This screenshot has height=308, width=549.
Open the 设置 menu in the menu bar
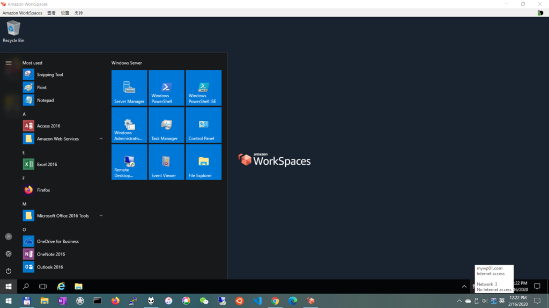65,13
